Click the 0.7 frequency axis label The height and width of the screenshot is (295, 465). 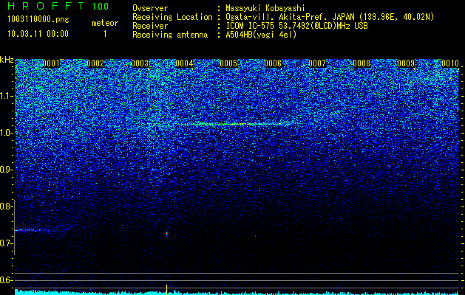click(x=6, y=243)
